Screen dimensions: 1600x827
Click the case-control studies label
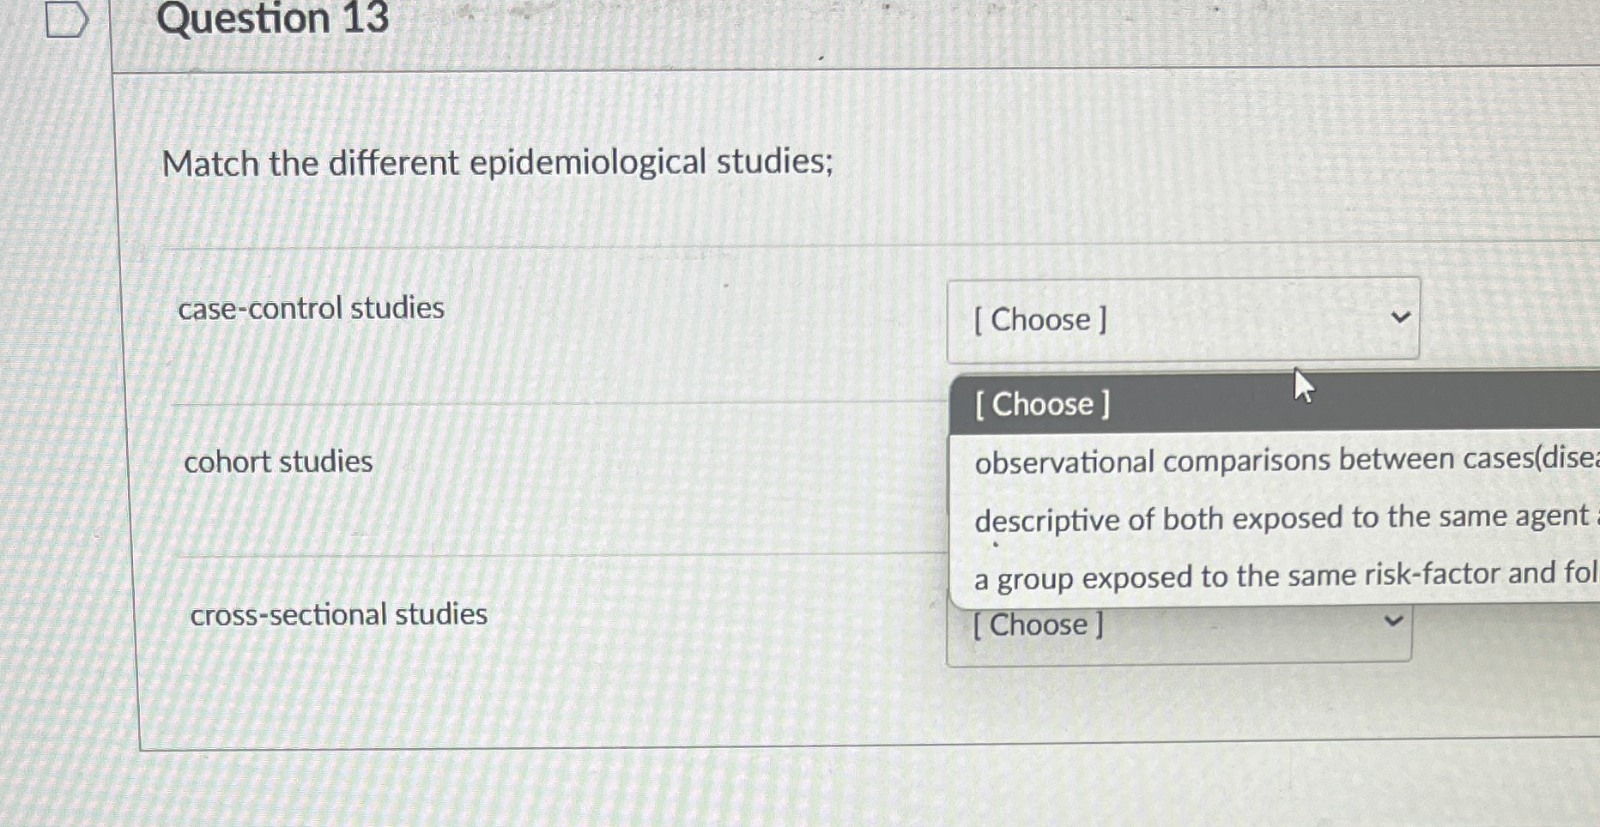(x=311, y=308)
